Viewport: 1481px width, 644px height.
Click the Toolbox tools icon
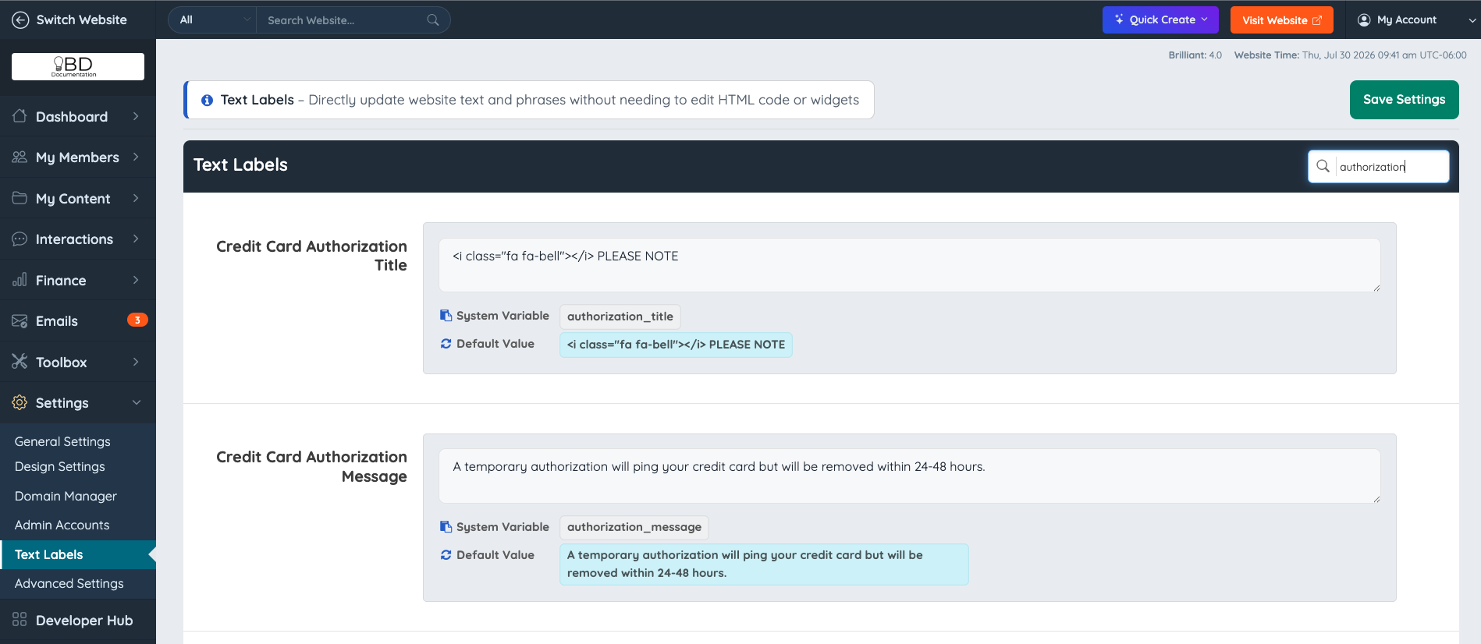point(20,362)
